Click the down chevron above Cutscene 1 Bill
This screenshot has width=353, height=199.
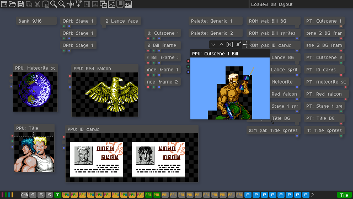(213, 45)
